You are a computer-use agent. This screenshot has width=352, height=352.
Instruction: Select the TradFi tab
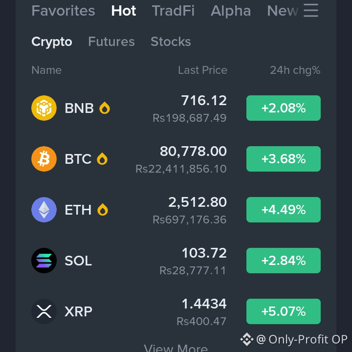(173, 11)
